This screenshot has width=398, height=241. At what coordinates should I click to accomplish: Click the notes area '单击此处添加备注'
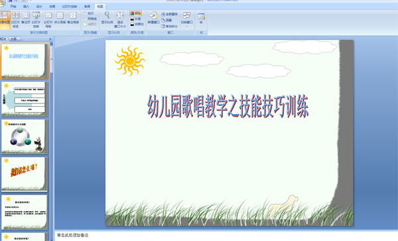point(72,235)
